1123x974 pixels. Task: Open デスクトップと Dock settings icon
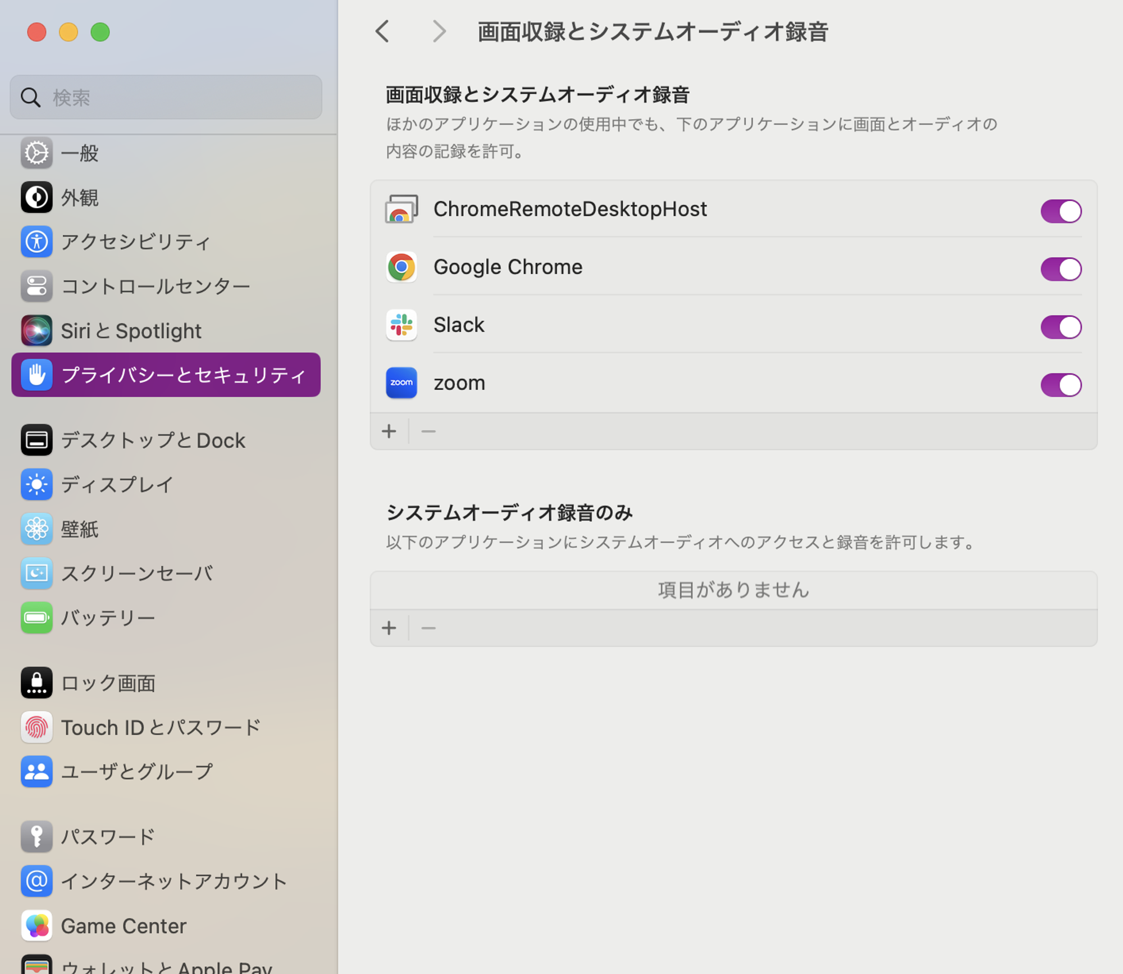(36, 440)
